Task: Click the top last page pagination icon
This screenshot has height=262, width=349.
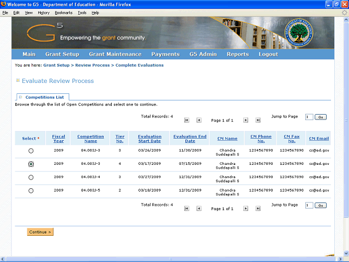Action: (258, 120)
